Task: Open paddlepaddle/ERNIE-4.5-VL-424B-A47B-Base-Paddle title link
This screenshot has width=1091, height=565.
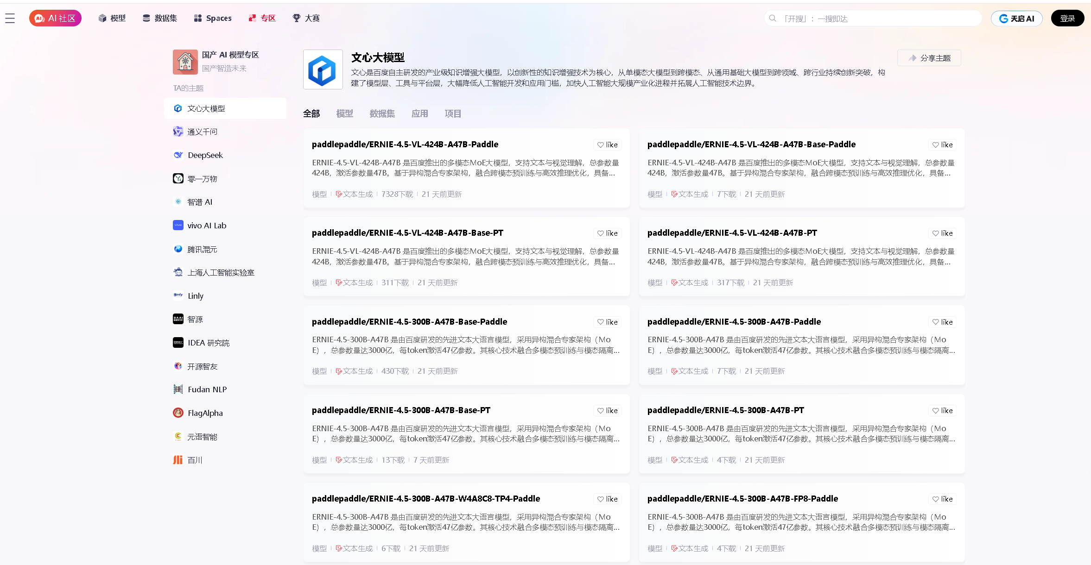Action: point(751,144)
